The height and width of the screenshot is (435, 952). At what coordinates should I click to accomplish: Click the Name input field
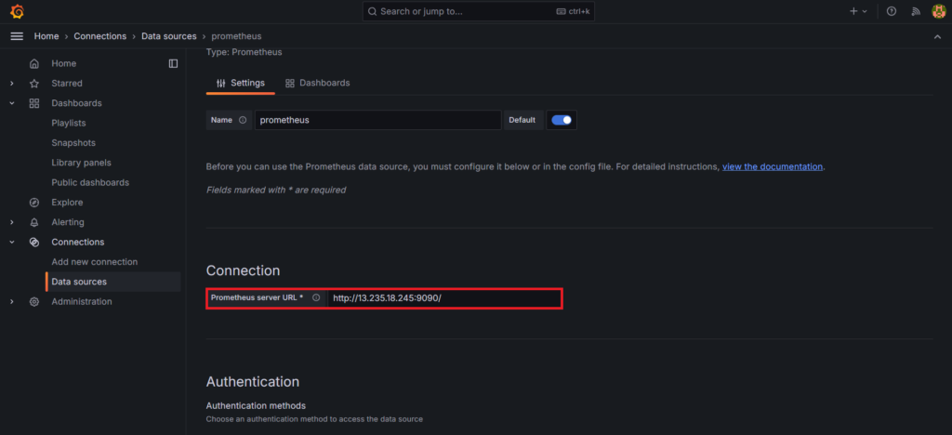(x=377, y=120)
